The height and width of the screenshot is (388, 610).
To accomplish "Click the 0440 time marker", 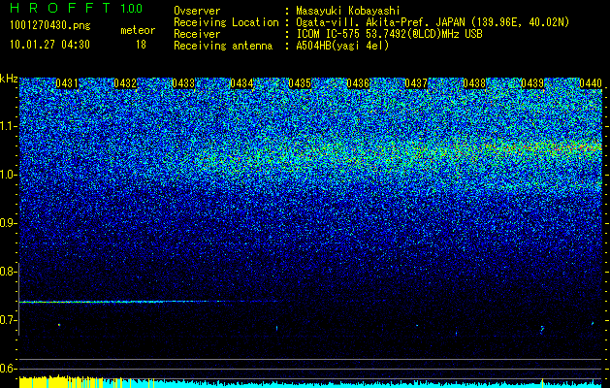I will 591,83.
